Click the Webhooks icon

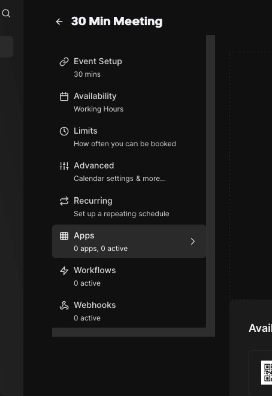64,305
